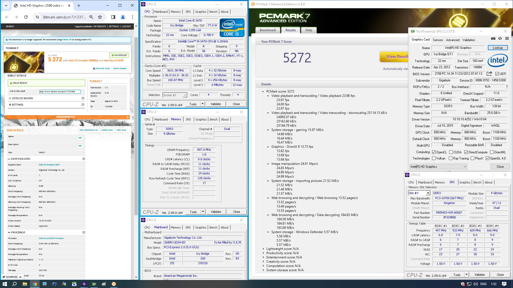
Task: Collapse PCMark score 5272 tree node
Action: click(263, 91)
